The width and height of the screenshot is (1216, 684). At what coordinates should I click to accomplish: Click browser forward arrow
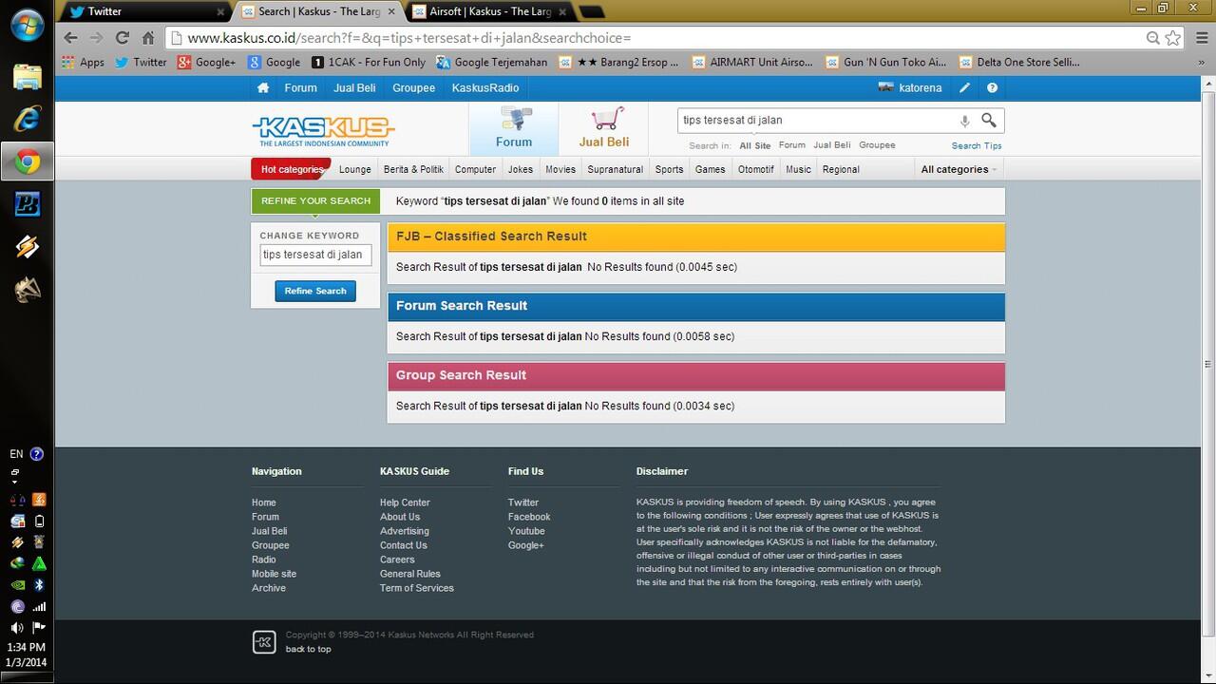[x=96, y=38]
